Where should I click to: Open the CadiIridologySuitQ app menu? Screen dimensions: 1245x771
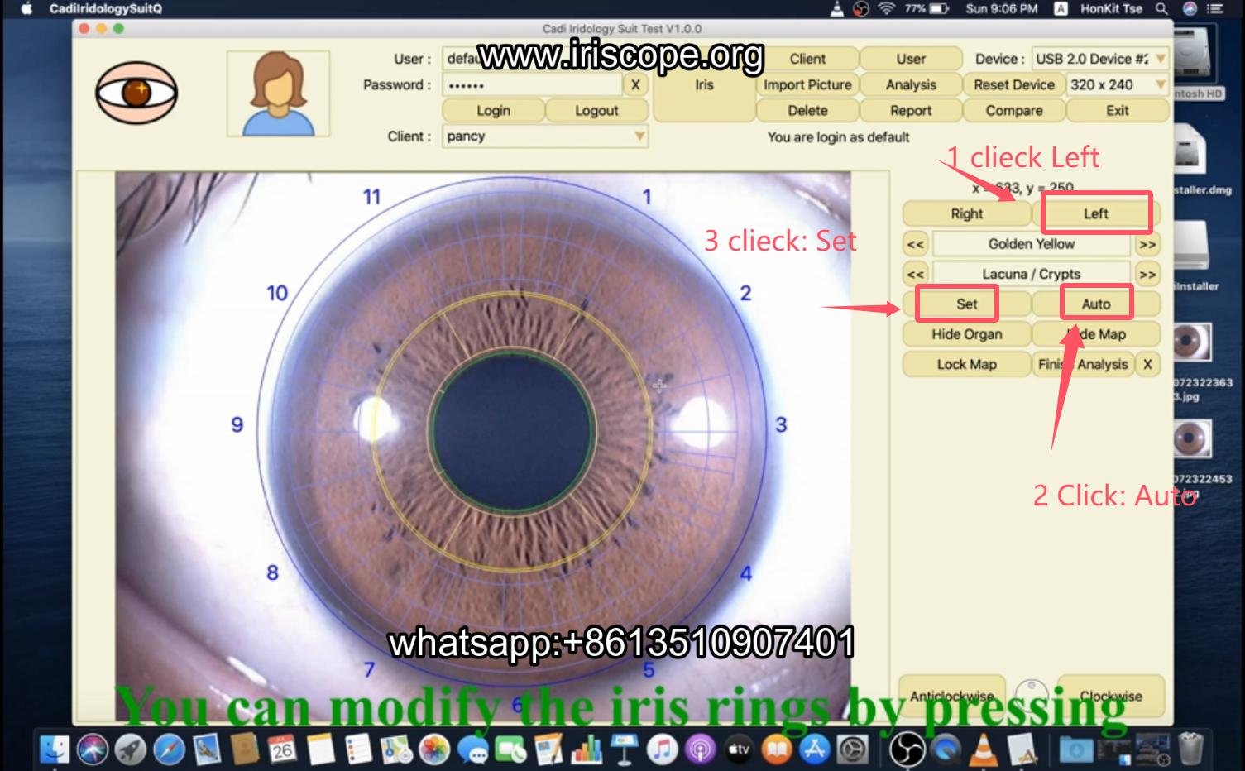[x=105, y=8]
